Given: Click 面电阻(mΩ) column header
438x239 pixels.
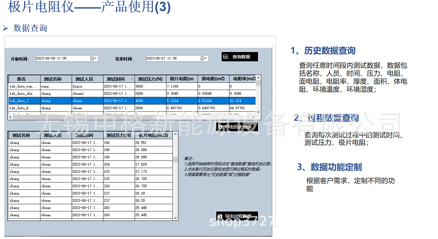Looking at the screenshot, I should point(213,79).
